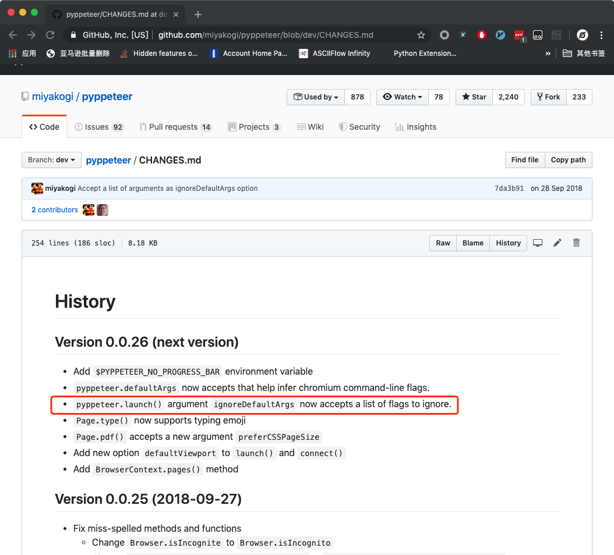Click the blue circular extension icon
Viewport: 614px width, 555px height.
(x=500, y=35)
